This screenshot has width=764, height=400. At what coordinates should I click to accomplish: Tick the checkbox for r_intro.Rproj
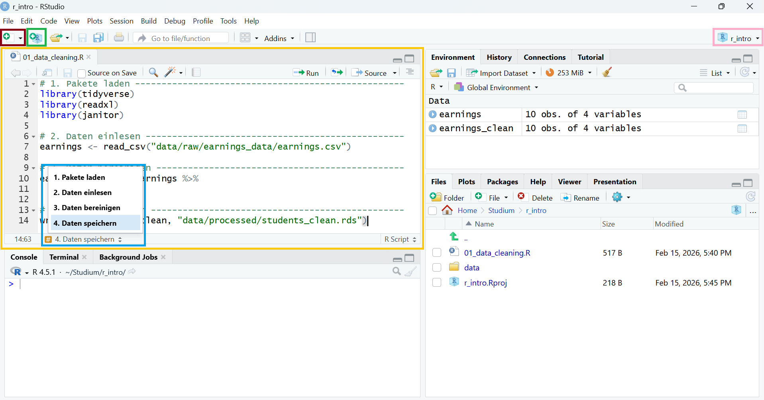coord(437,283)
